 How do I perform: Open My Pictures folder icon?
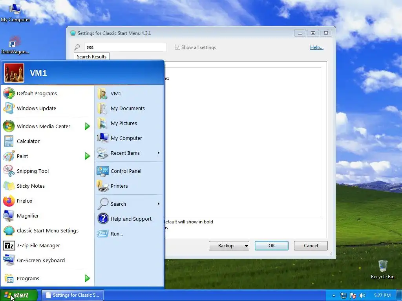point(102,123)
